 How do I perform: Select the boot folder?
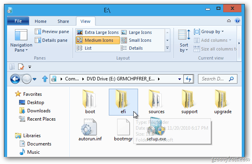(x=90, y=102)
